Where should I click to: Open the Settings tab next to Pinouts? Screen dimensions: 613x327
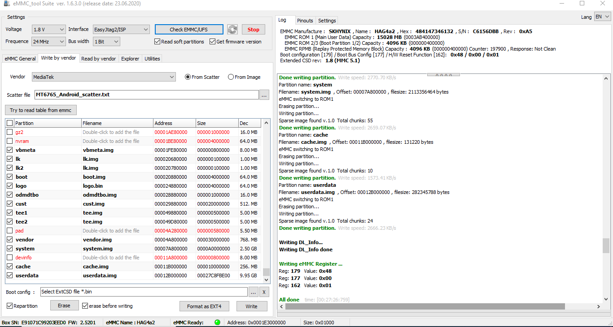[x=327, y=21]
